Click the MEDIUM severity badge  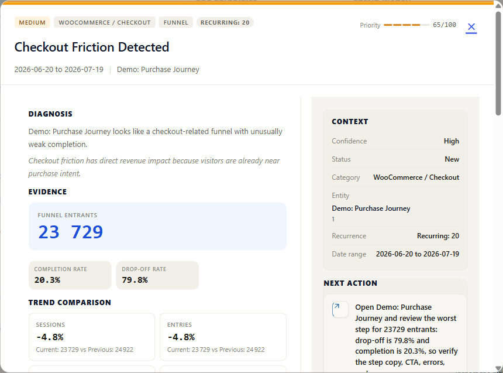click(32, 22)
